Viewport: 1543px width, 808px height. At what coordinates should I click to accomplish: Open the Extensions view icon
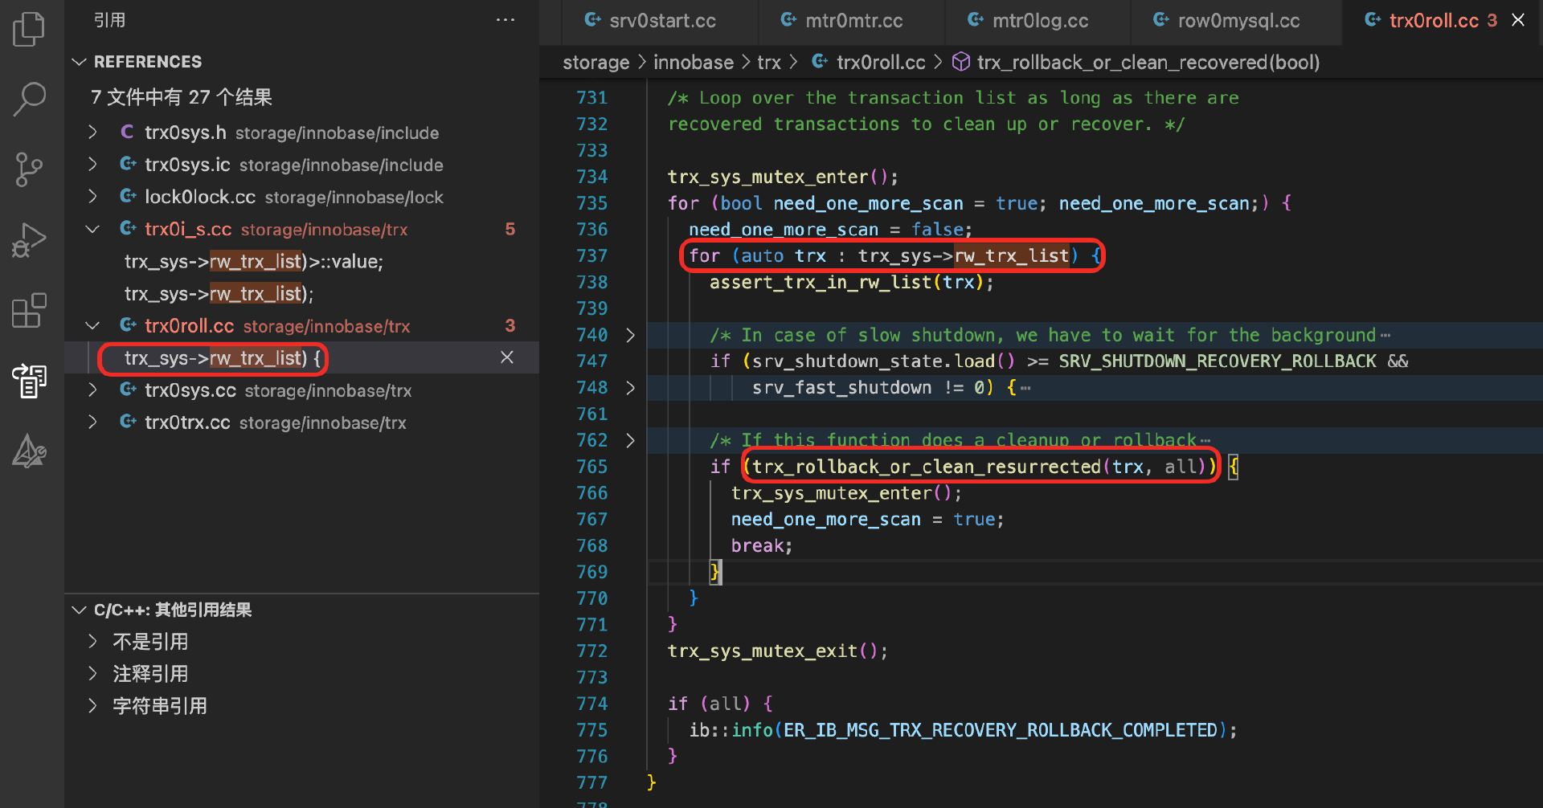point(30,311)
